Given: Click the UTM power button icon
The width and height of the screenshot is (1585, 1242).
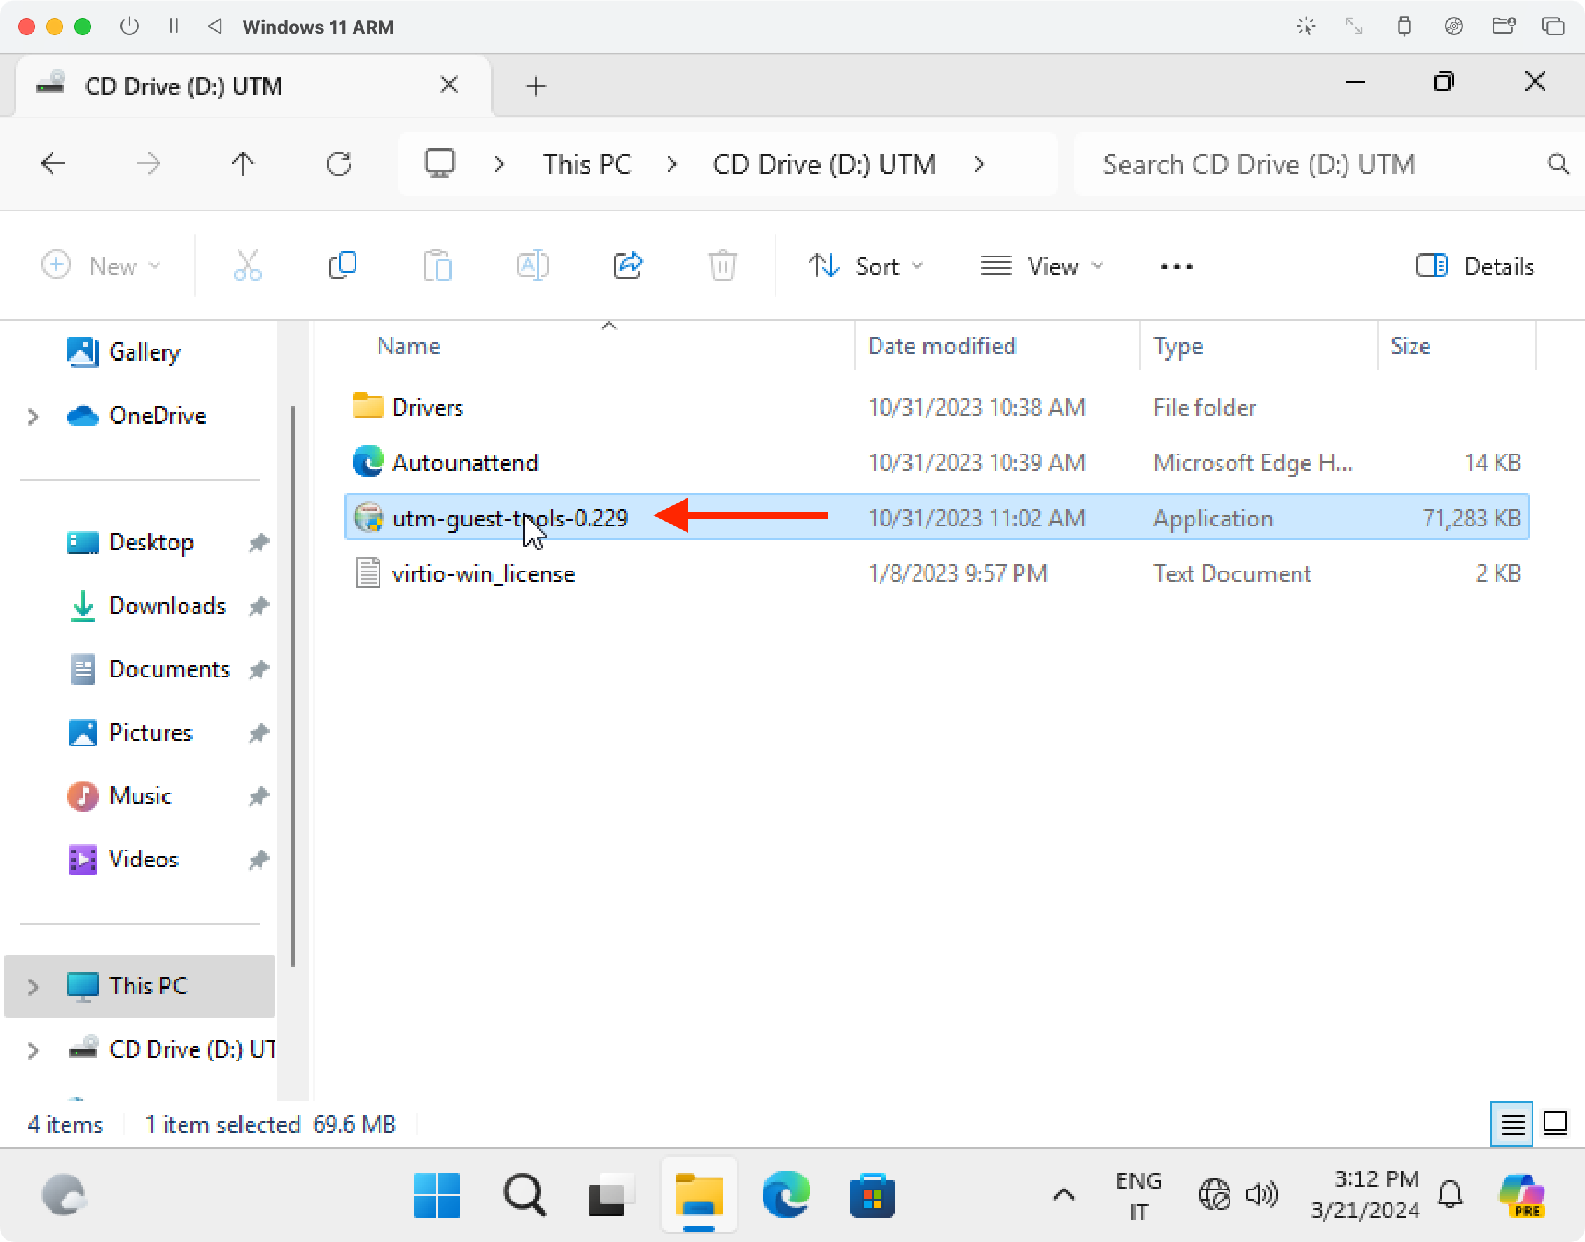Looking at the screenshot, I should (130, 27).
